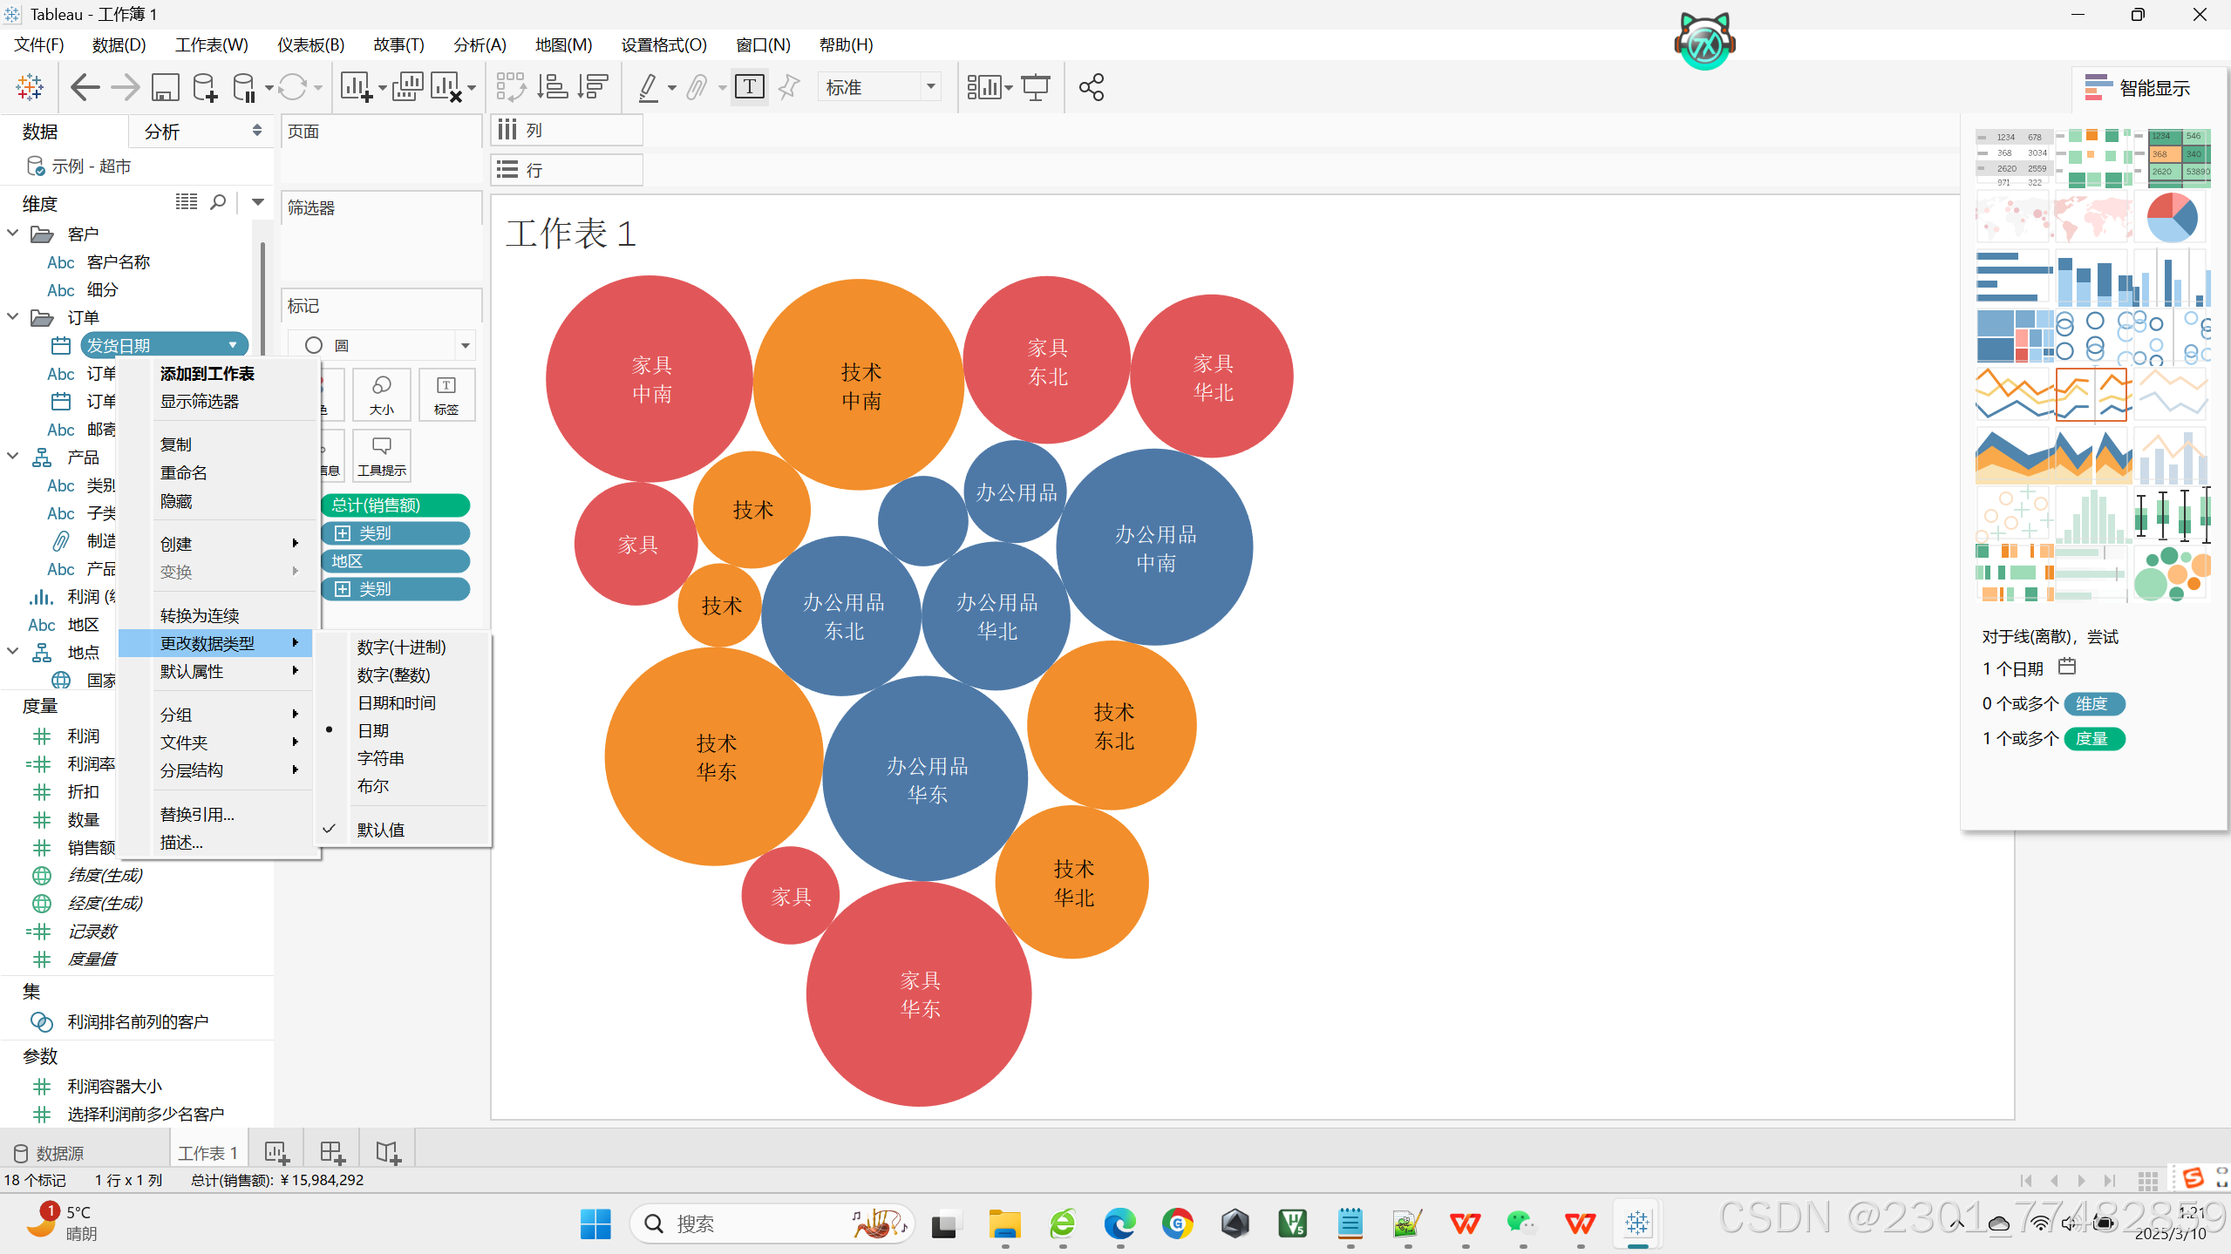Click the sort ascending toolbar icon
The width and height of the screenshot is (2231, 1254).
point(553,87)
